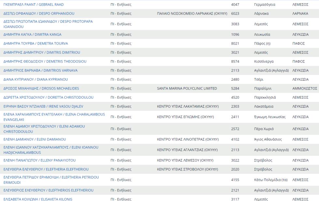Open ELENI DAMIANOU doctor profile
319x201 pixels.
point(35,139)
